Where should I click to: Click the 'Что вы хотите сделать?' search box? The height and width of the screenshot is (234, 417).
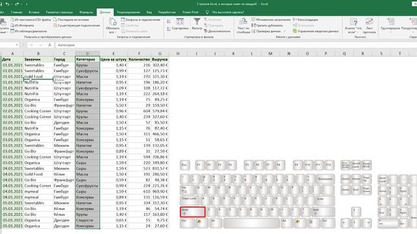tap(224, 12)
